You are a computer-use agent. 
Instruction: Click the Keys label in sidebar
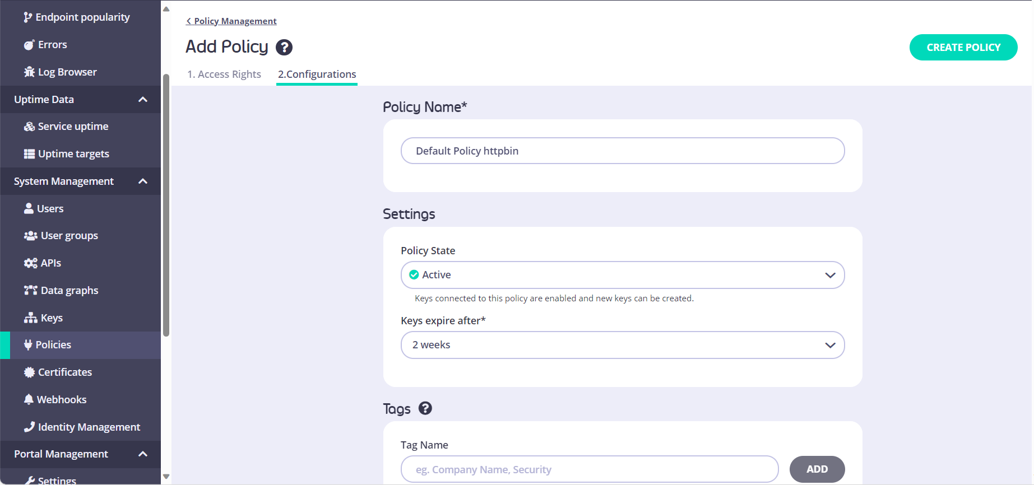click(52, 318)
